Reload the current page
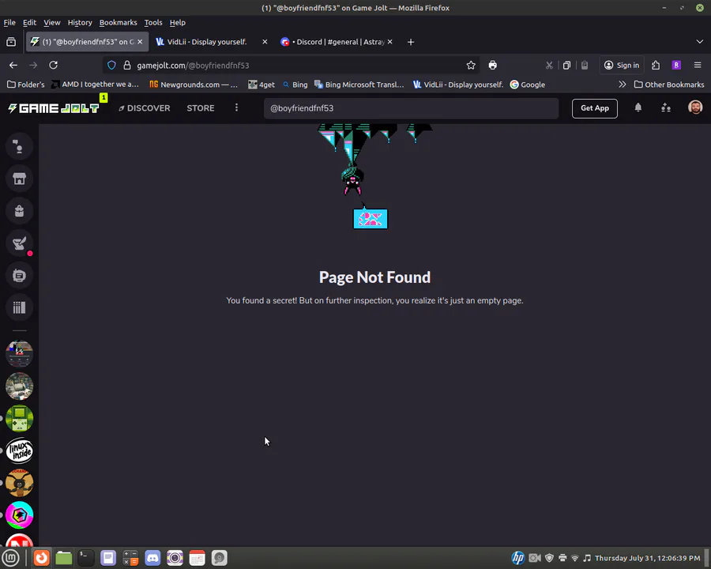The width and height of the screenshot is (711, 569). (x=53, y=66)
